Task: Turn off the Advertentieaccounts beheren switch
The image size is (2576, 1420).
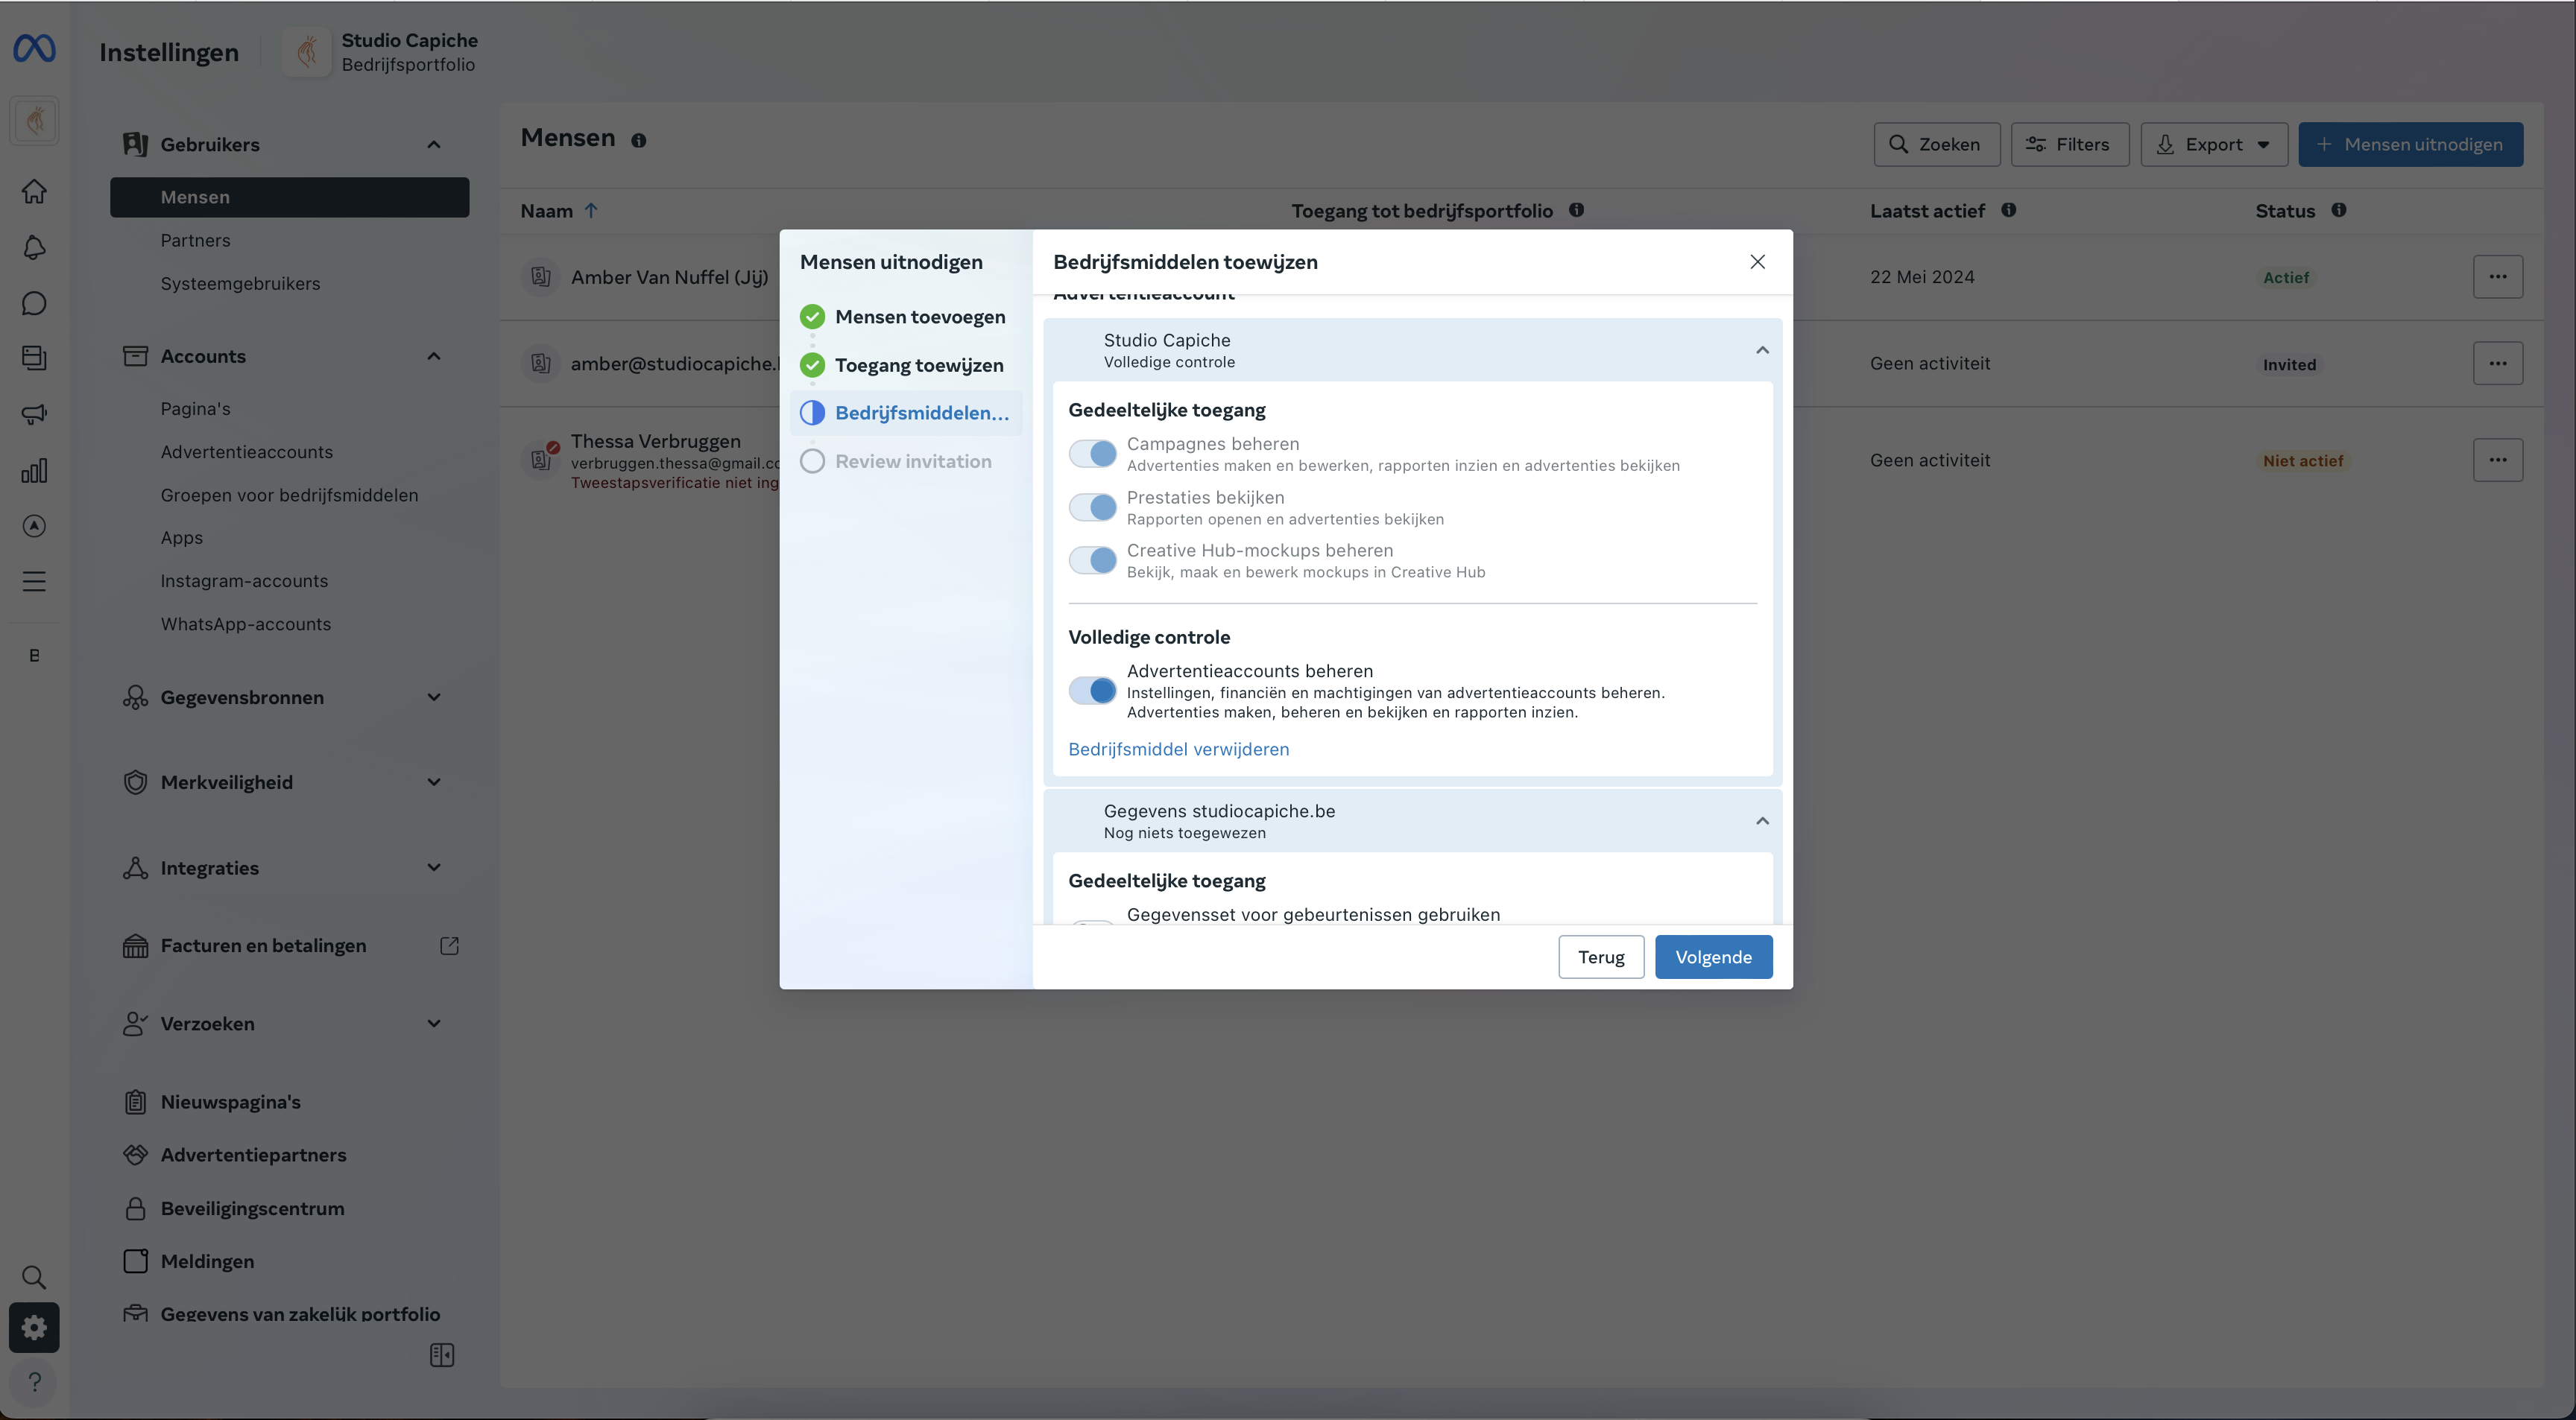Action: tap(1092, 691)
